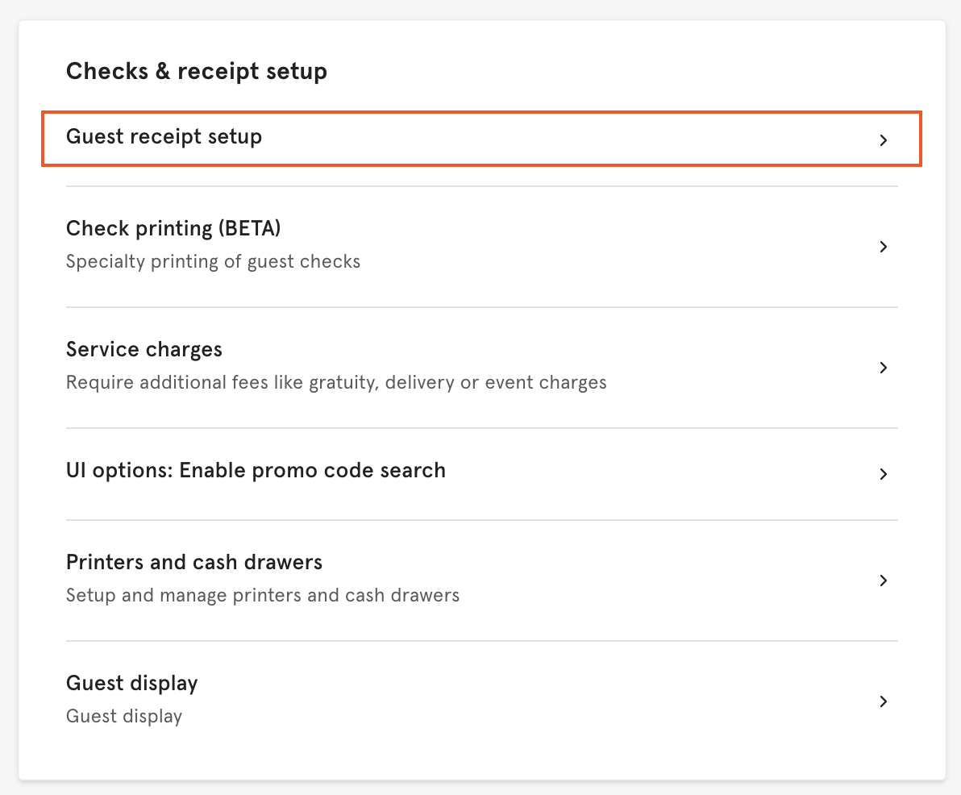Click the Specialty printing of guest checks subtitle
Viewport: 961px width, 795px height.
(x=213, y=261)
